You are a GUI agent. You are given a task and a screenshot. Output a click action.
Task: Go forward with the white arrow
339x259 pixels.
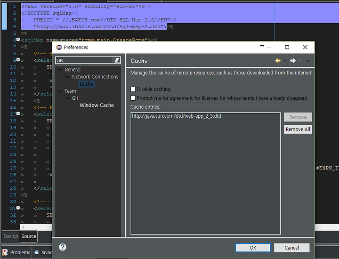click(x=293, y=61)
